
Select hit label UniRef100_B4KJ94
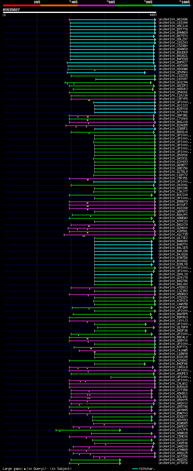[x=173, y=251]
